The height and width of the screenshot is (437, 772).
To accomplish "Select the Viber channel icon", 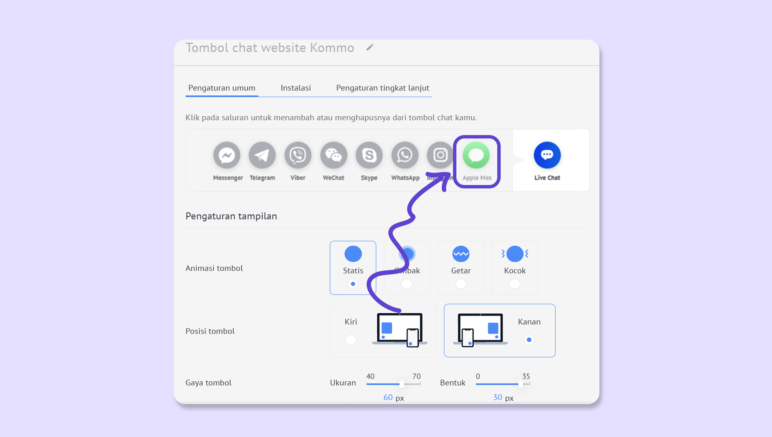I will (298, 155).
